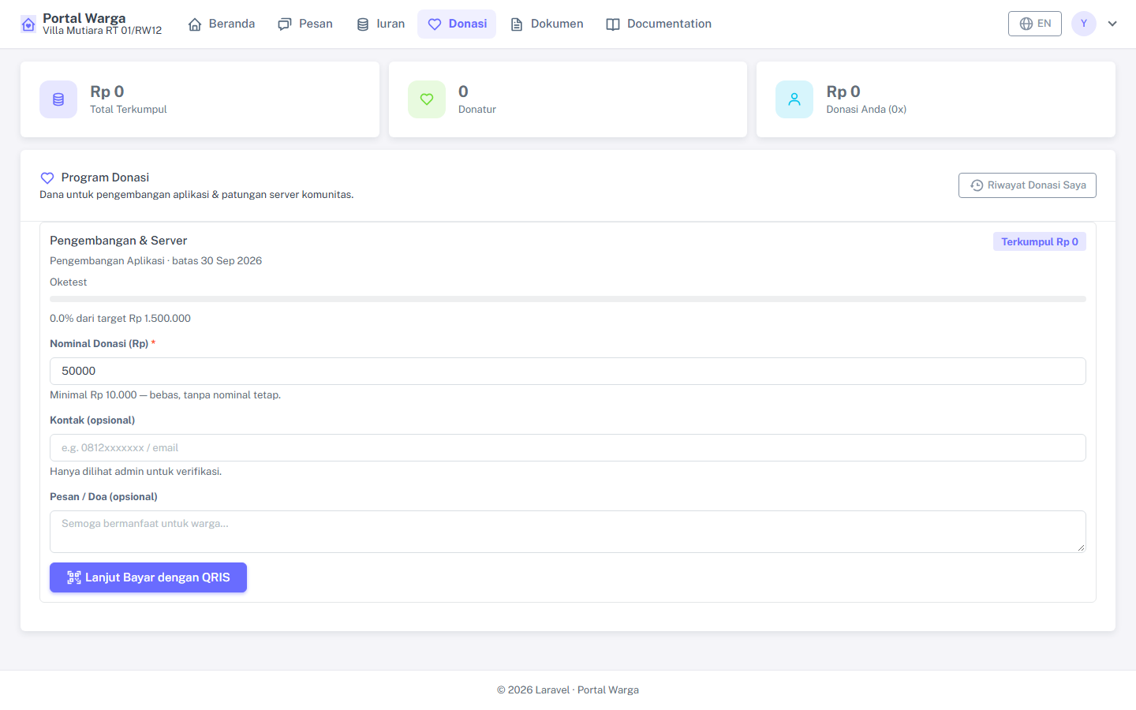The height and width of the screenshot is (710, 1136).
Task: Click the donation target progress bar
Action: (x=568, y=299)
